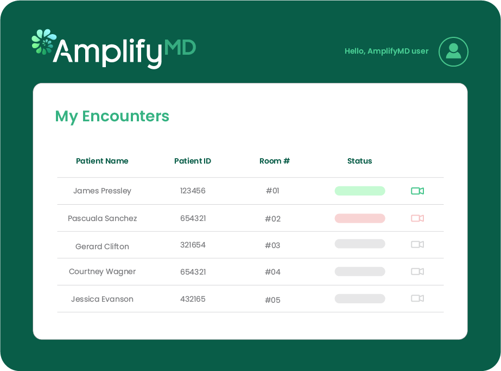Click gray status pill for Gerard Clifton
The height and width of the screenshot is (371, 501).
[x=360, y=244]
